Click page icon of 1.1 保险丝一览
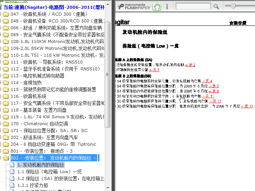 point(12,172)
